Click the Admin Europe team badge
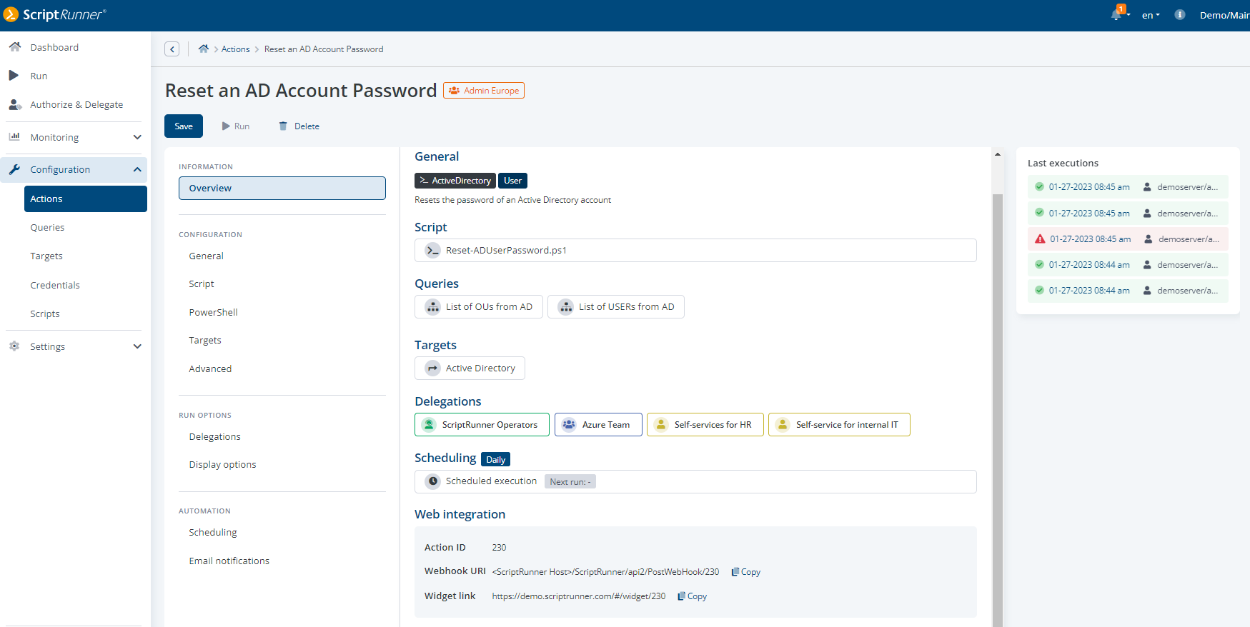 point(484,91)
